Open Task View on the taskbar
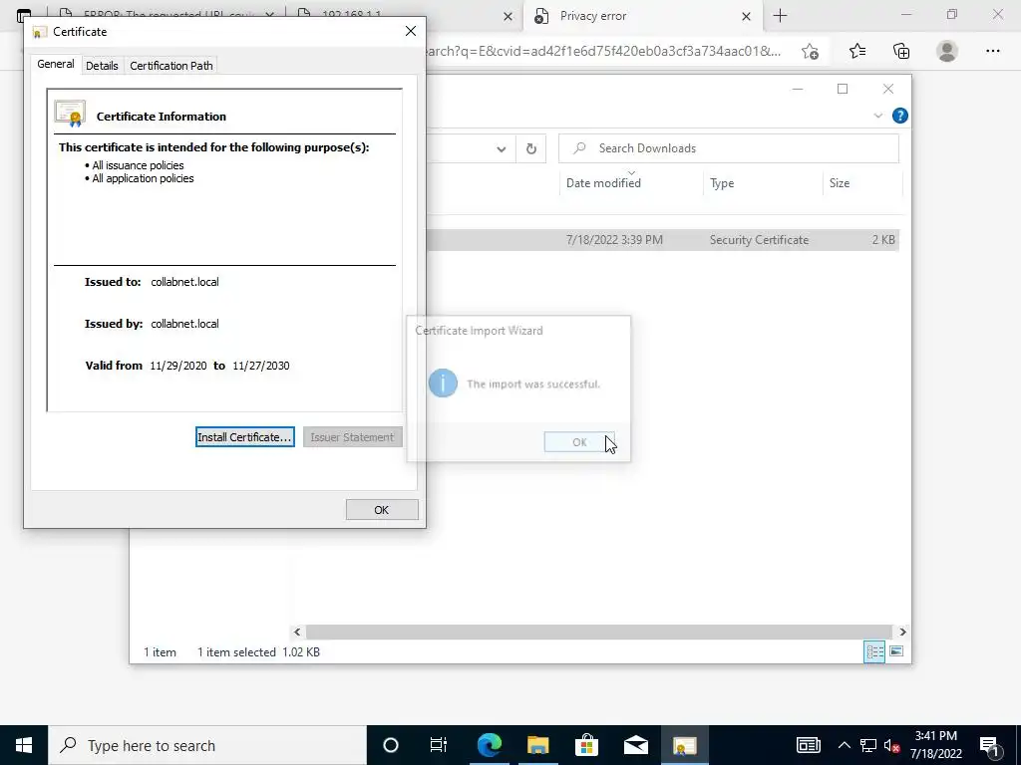Viewport: 1021px width, 765px height. [x=439, y=745]
